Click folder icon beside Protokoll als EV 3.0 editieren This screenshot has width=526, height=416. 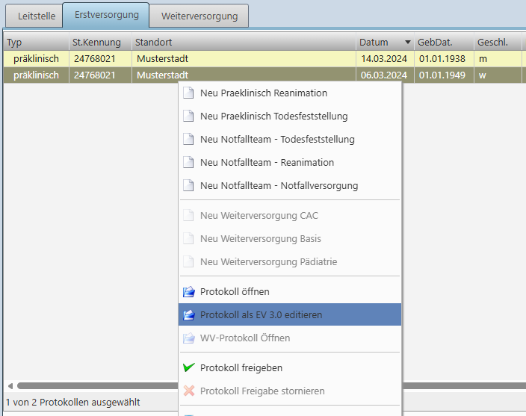point(188,314)
